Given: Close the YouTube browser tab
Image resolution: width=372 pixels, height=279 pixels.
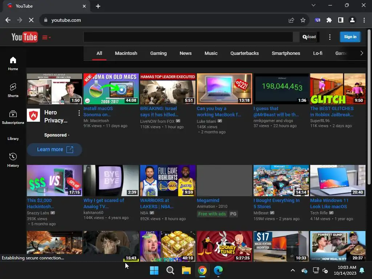Looking at the screenshot, I should click(84, 6).
